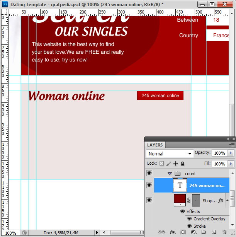Add a layer mask using bottom icon
Image resolution: width=236 pixels, height=237 pixels.
(183, 232)
